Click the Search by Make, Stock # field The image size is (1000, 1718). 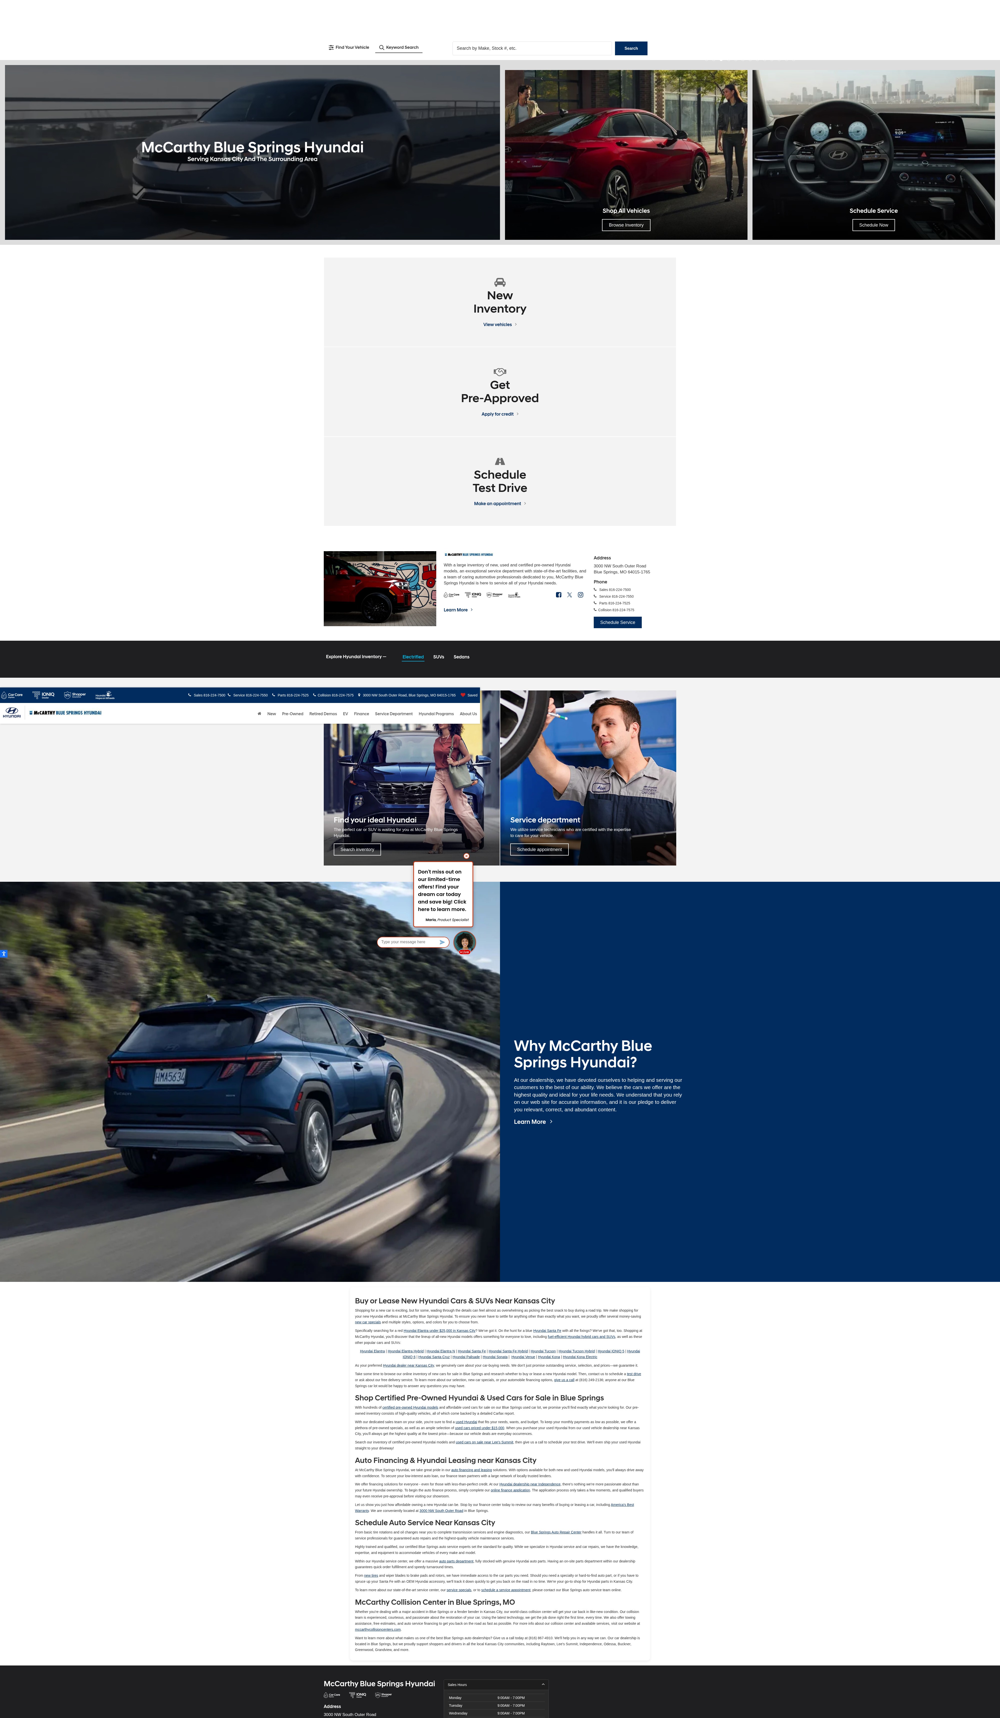(532, 49)
